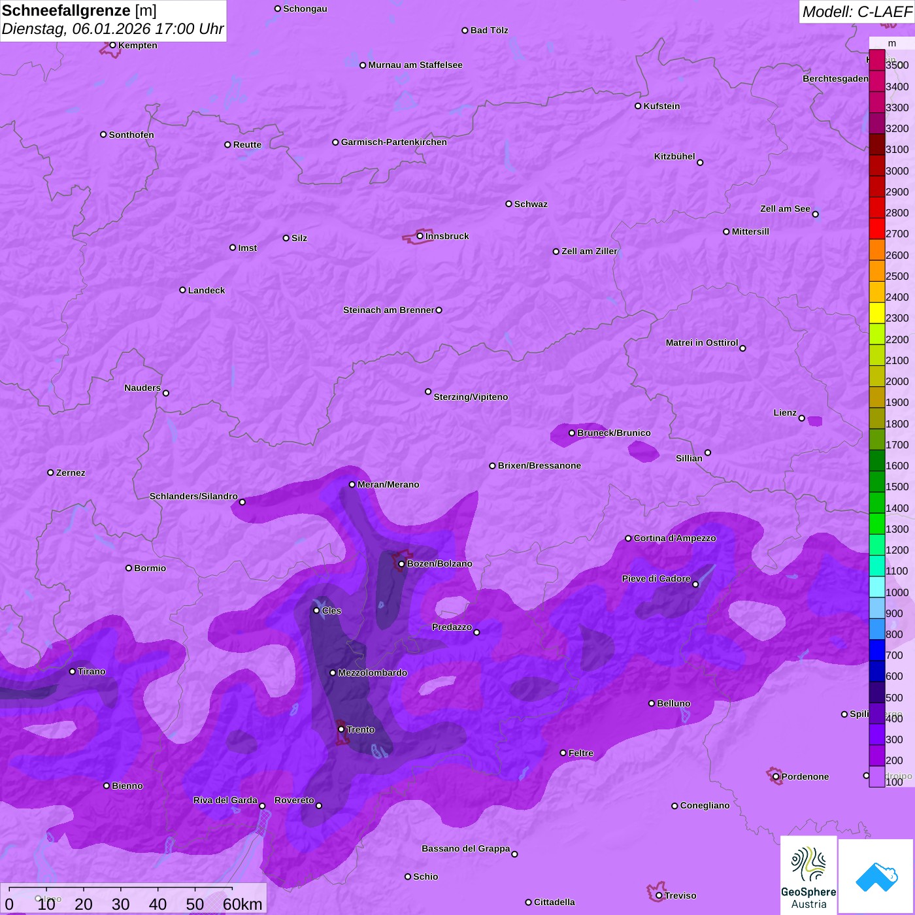The image size is (915, 915).
Task: Click the Lienz location dot
Action: (x=802, y=418)
